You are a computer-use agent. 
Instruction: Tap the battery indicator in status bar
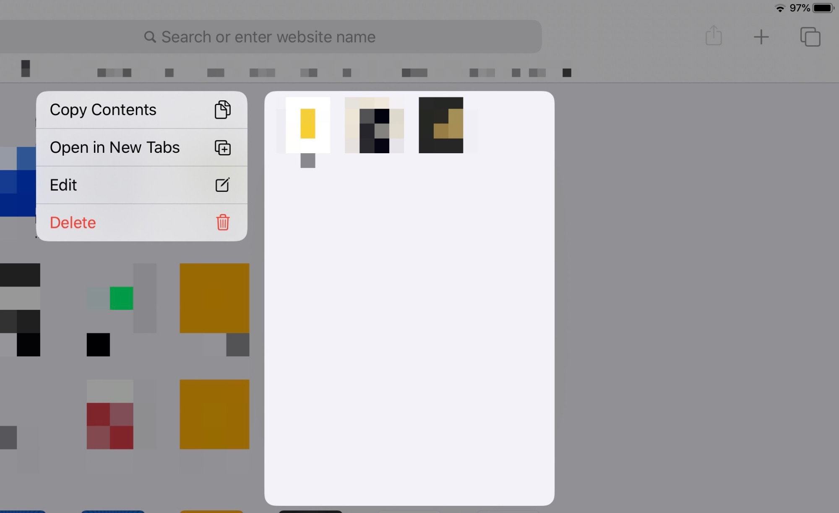(x=823, y=8)
